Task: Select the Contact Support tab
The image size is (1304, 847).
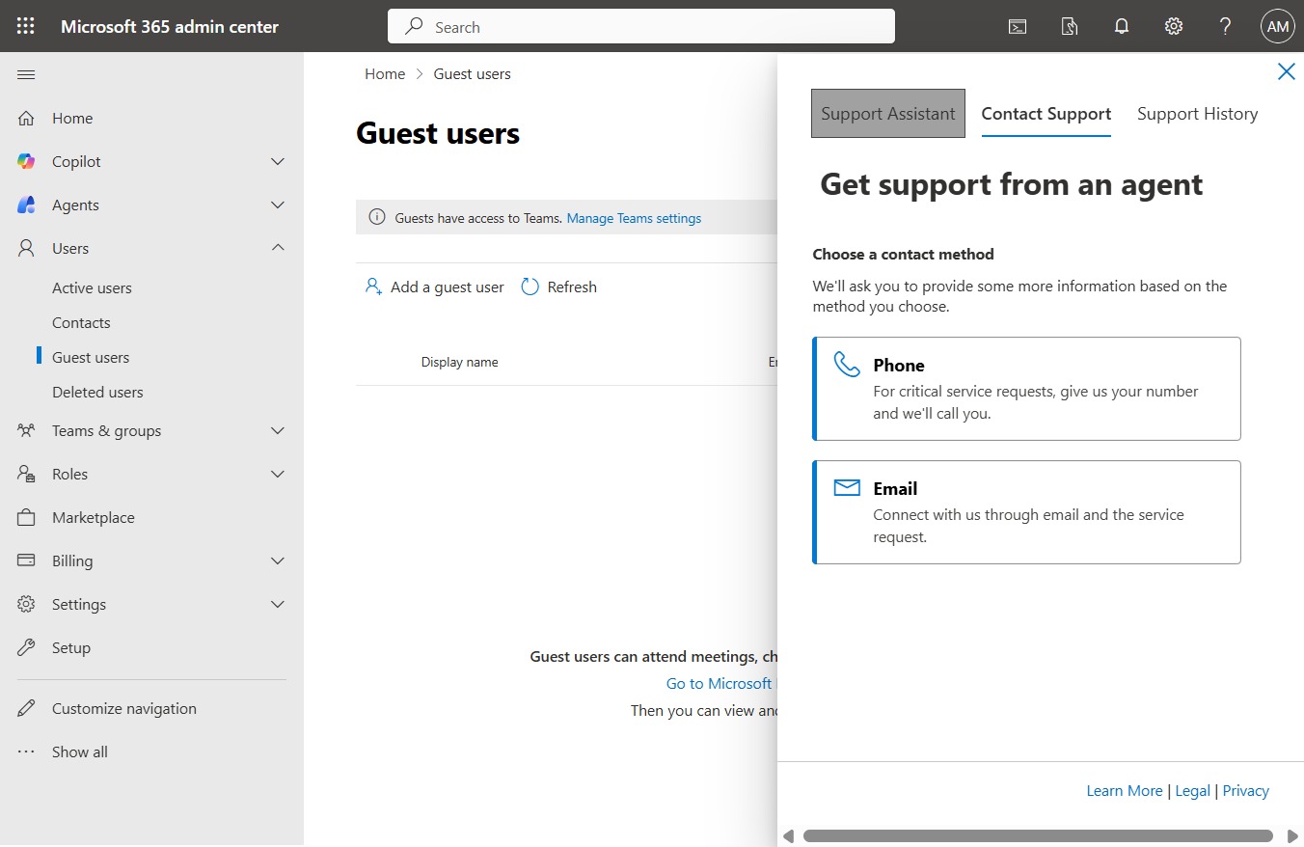Action: 1046,114
